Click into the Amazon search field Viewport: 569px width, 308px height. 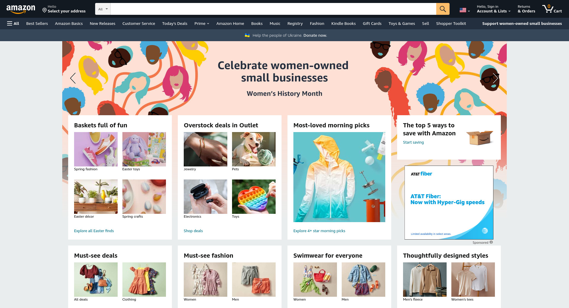(273, 9)
